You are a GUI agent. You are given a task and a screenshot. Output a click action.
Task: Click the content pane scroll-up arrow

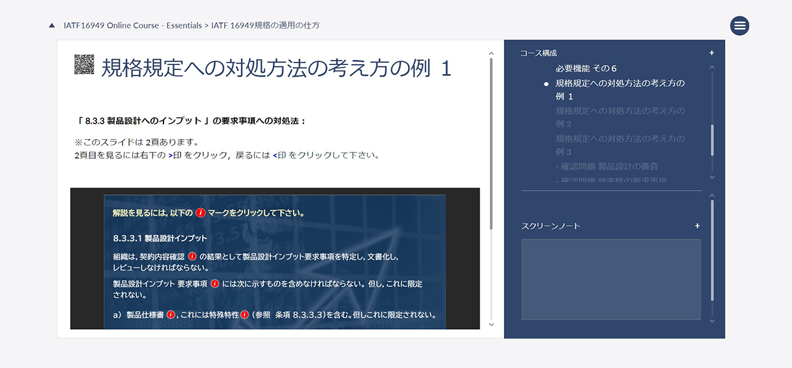pos(491,54)
